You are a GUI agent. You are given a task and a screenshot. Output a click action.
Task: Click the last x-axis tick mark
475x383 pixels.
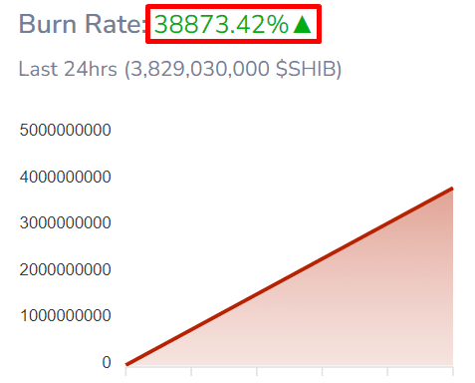click(453, 371)
